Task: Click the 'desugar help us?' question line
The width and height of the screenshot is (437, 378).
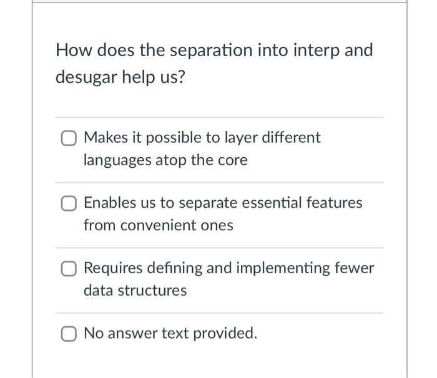Action: point(121,77)
